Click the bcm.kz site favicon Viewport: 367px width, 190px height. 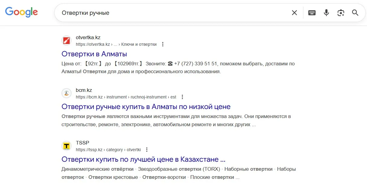[66, 93]
